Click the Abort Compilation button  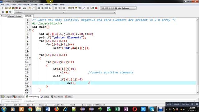click(12, 101)
